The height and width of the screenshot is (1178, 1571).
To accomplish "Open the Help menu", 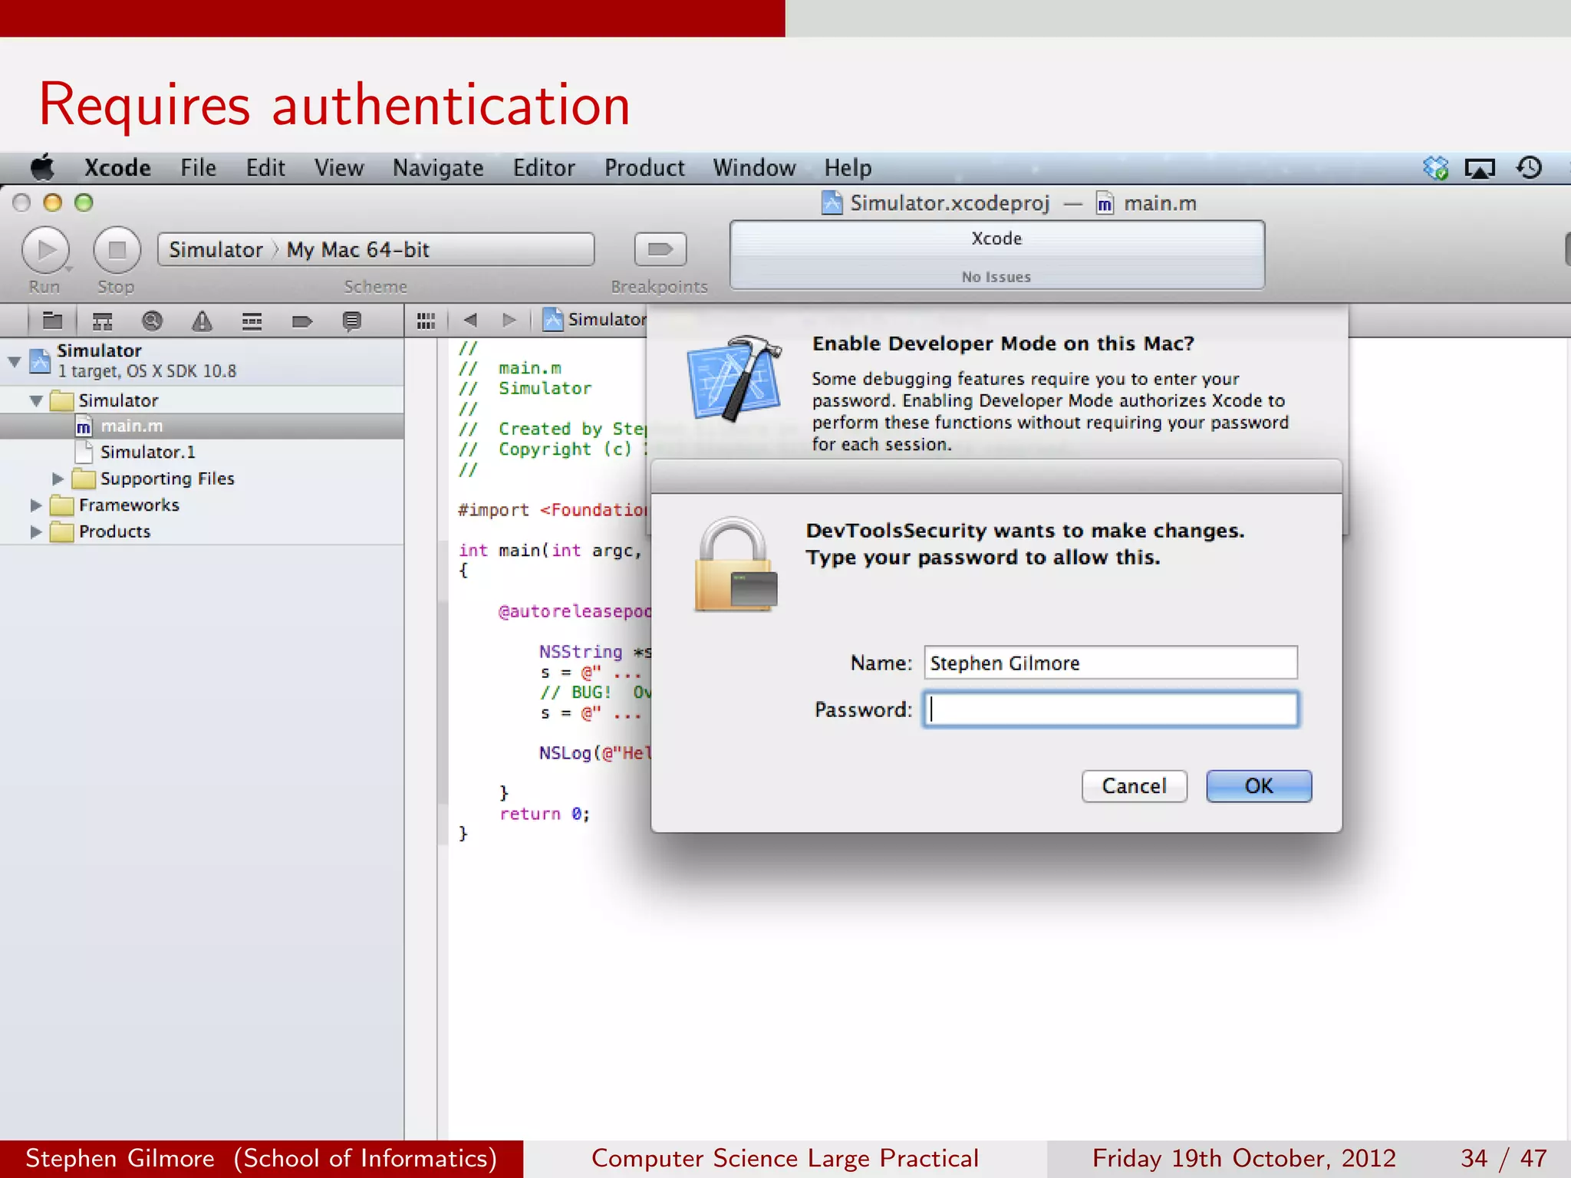I will point(848,167).
